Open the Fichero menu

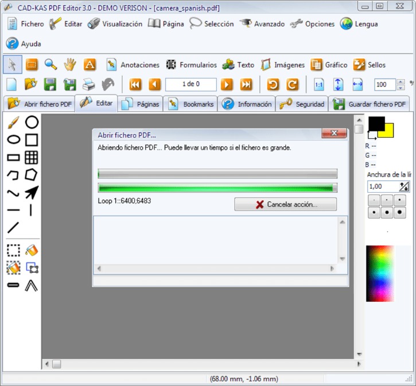(25, 24)
